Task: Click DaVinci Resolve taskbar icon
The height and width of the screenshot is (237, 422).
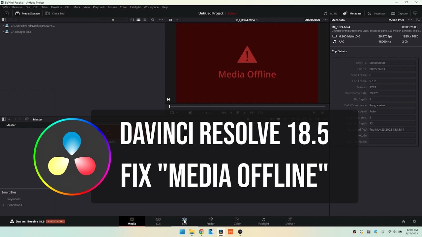Action: click(x=221, y=232)
